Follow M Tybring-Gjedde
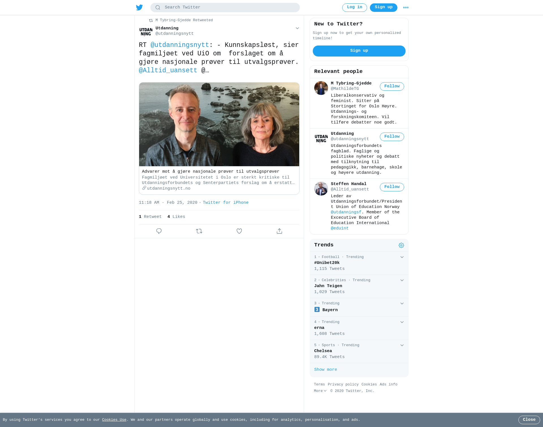This screenshot has width=543, height=427. click(x=392, y=86)
